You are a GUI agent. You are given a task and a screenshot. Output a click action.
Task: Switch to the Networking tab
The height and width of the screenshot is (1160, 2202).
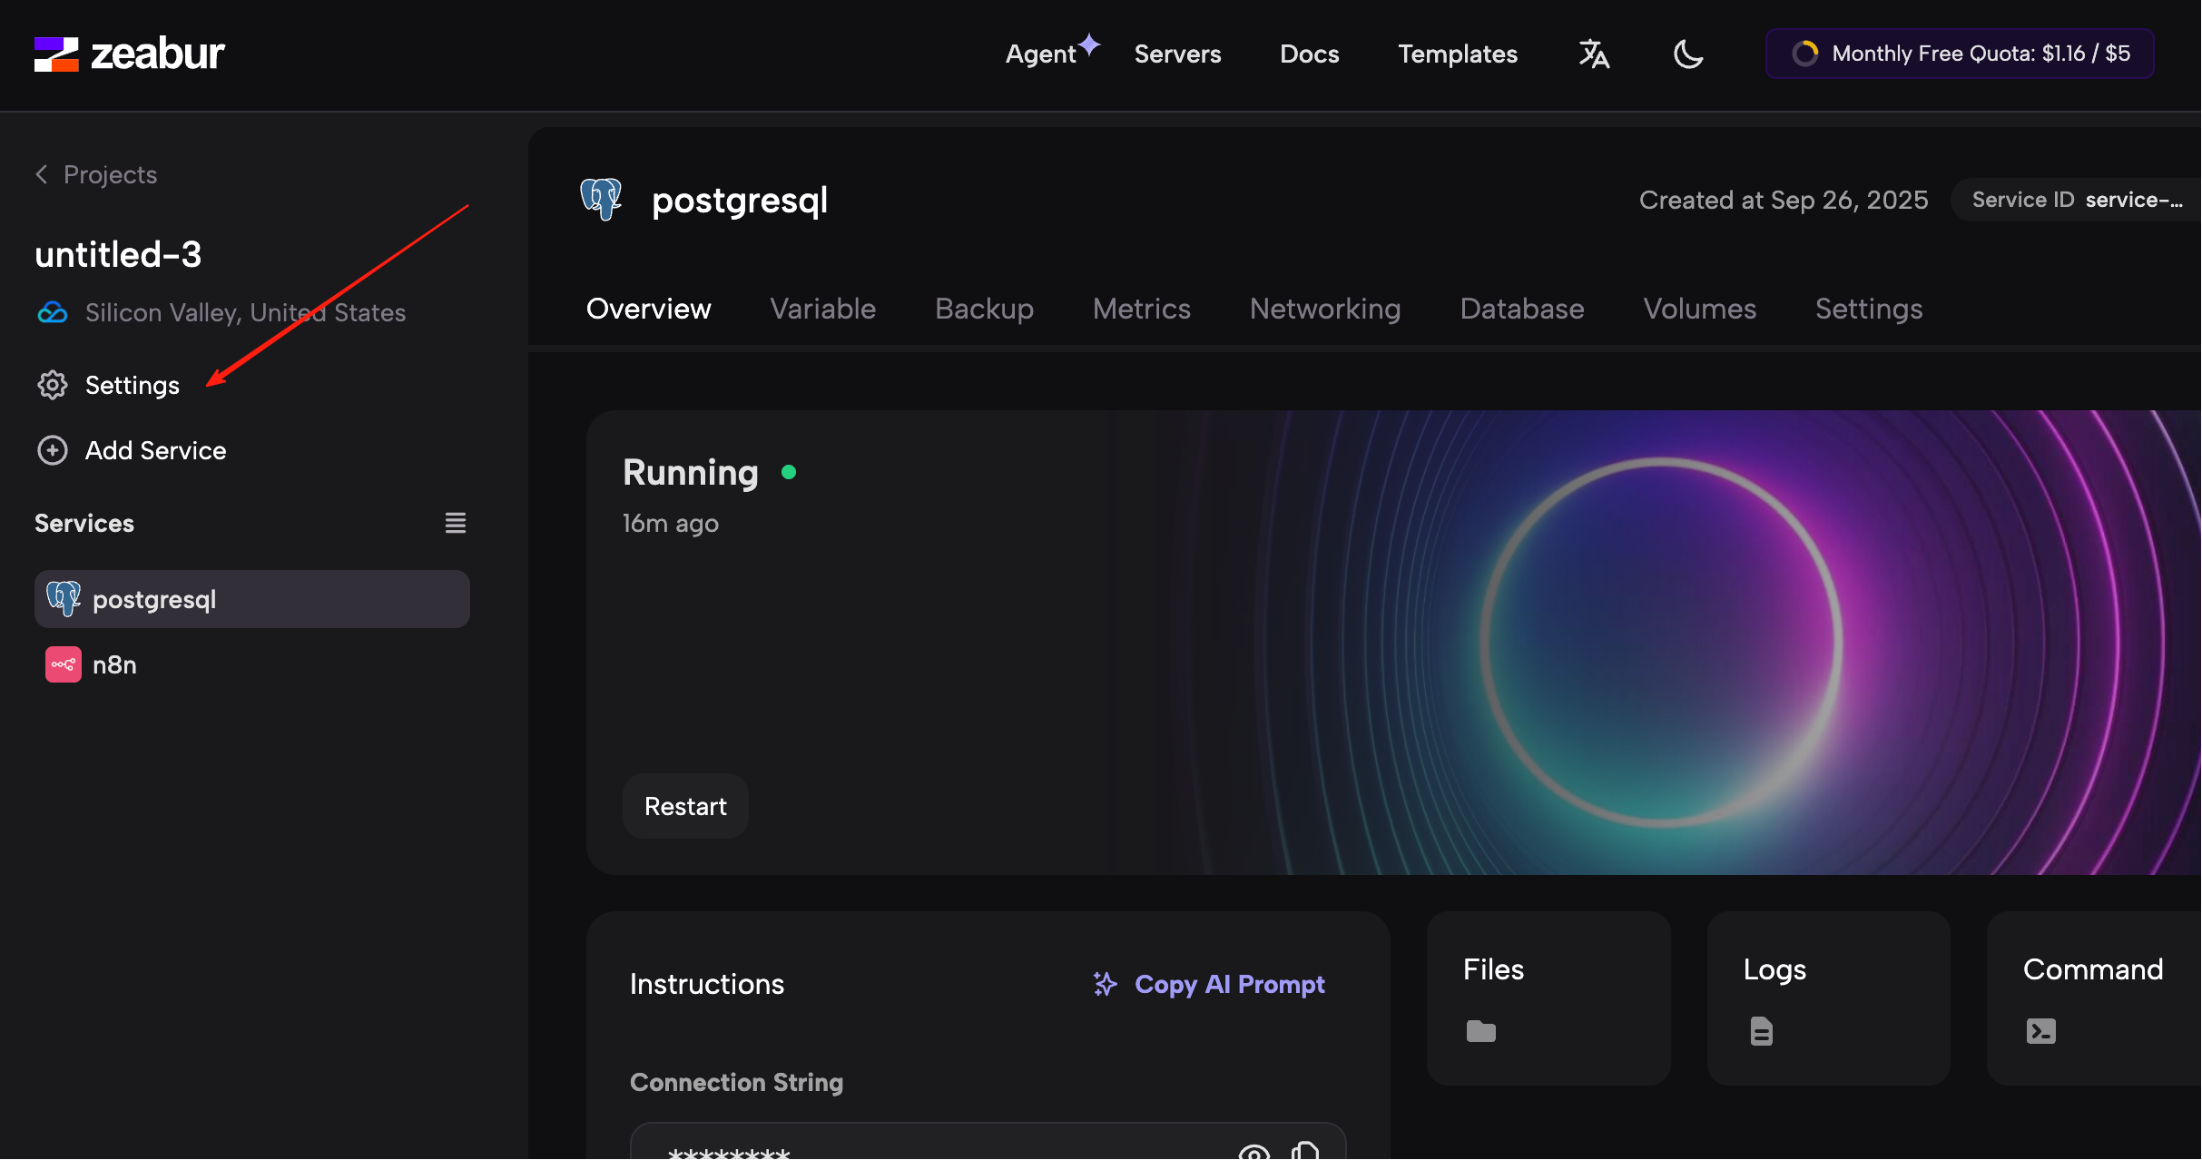click(1324, 309)
